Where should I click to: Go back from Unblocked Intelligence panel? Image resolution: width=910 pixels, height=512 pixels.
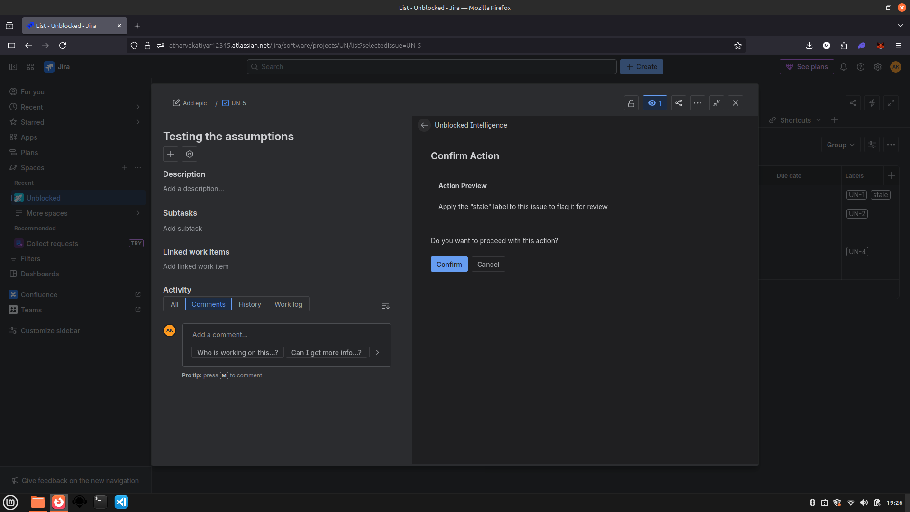[x=424, y=125]
